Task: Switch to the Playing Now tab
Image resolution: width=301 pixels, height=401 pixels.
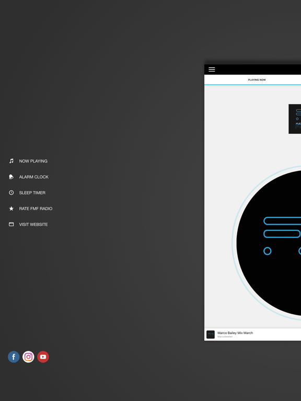Action: tap(257, 80)
